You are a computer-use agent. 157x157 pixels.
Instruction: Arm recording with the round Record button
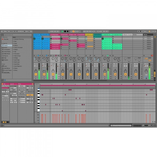[x=68, y=31]
